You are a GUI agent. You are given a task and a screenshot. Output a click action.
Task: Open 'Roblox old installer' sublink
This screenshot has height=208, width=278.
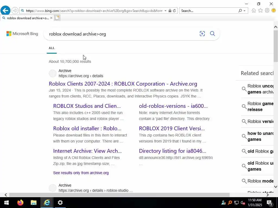pyautogui.click(x=87, y=128)
